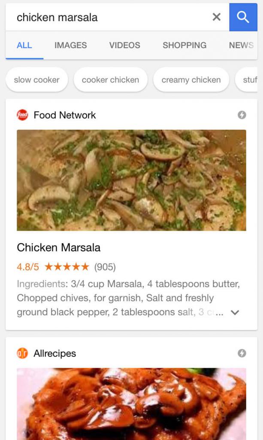263x440 pixels.
Task: Clear the search query with the X
Action: coord(217,17)
